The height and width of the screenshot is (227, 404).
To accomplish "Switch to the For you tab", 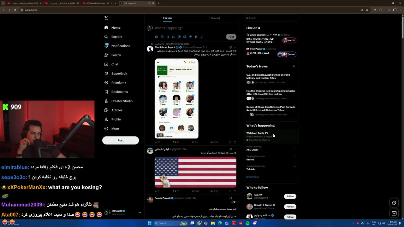I will pyautogui.click(x=167, y=18).
